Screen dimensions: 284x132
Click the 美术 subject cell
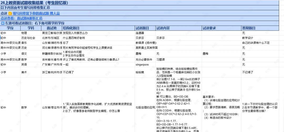pos(31,72)
